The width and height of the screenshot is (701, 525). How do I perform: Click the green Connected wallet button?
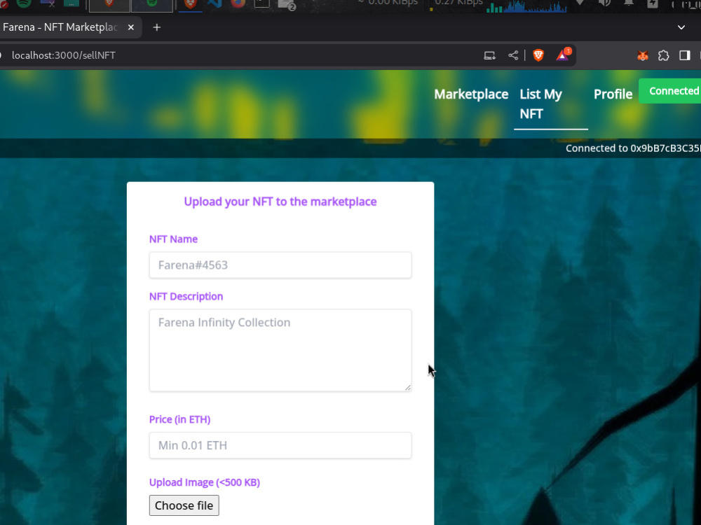669,91
